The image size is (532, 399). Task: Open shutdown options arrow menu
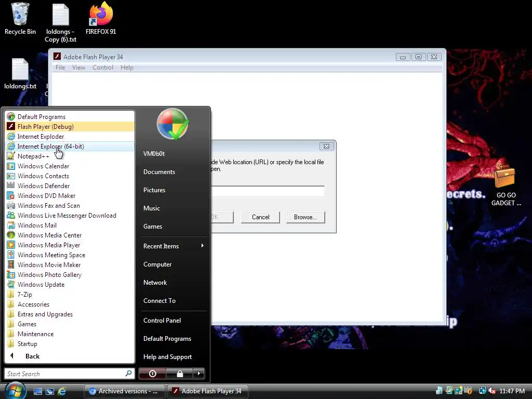tap(199, 374)
